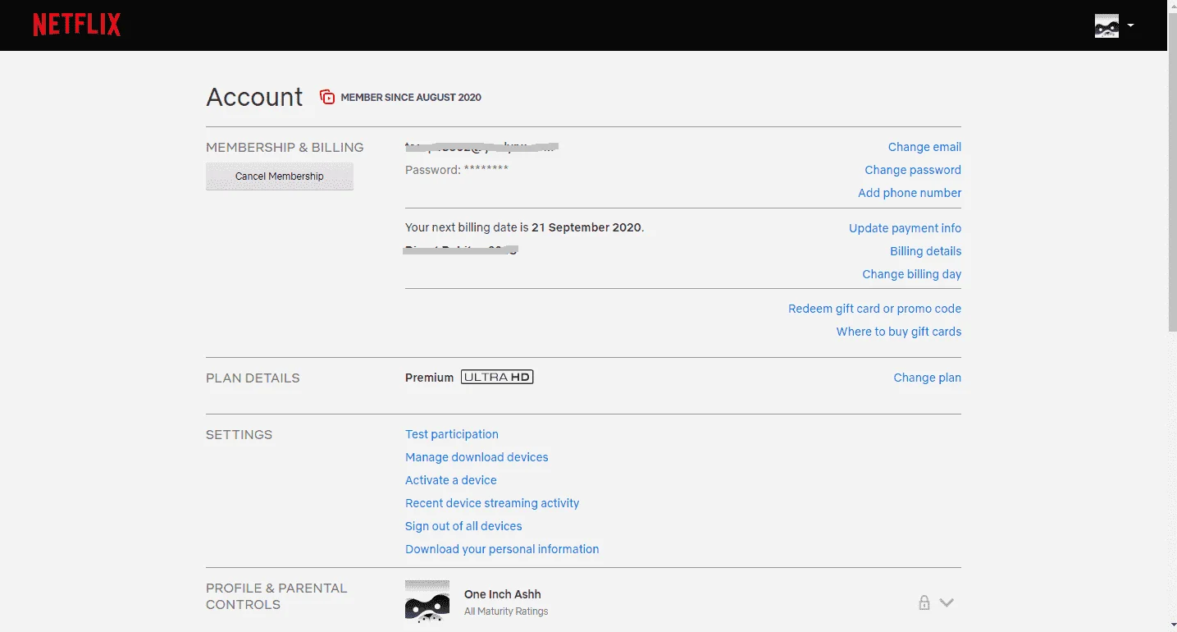Viewport: 1177px width, 632px height.
Task: Click the member since badge icon
Action: [x=327, y=97]
